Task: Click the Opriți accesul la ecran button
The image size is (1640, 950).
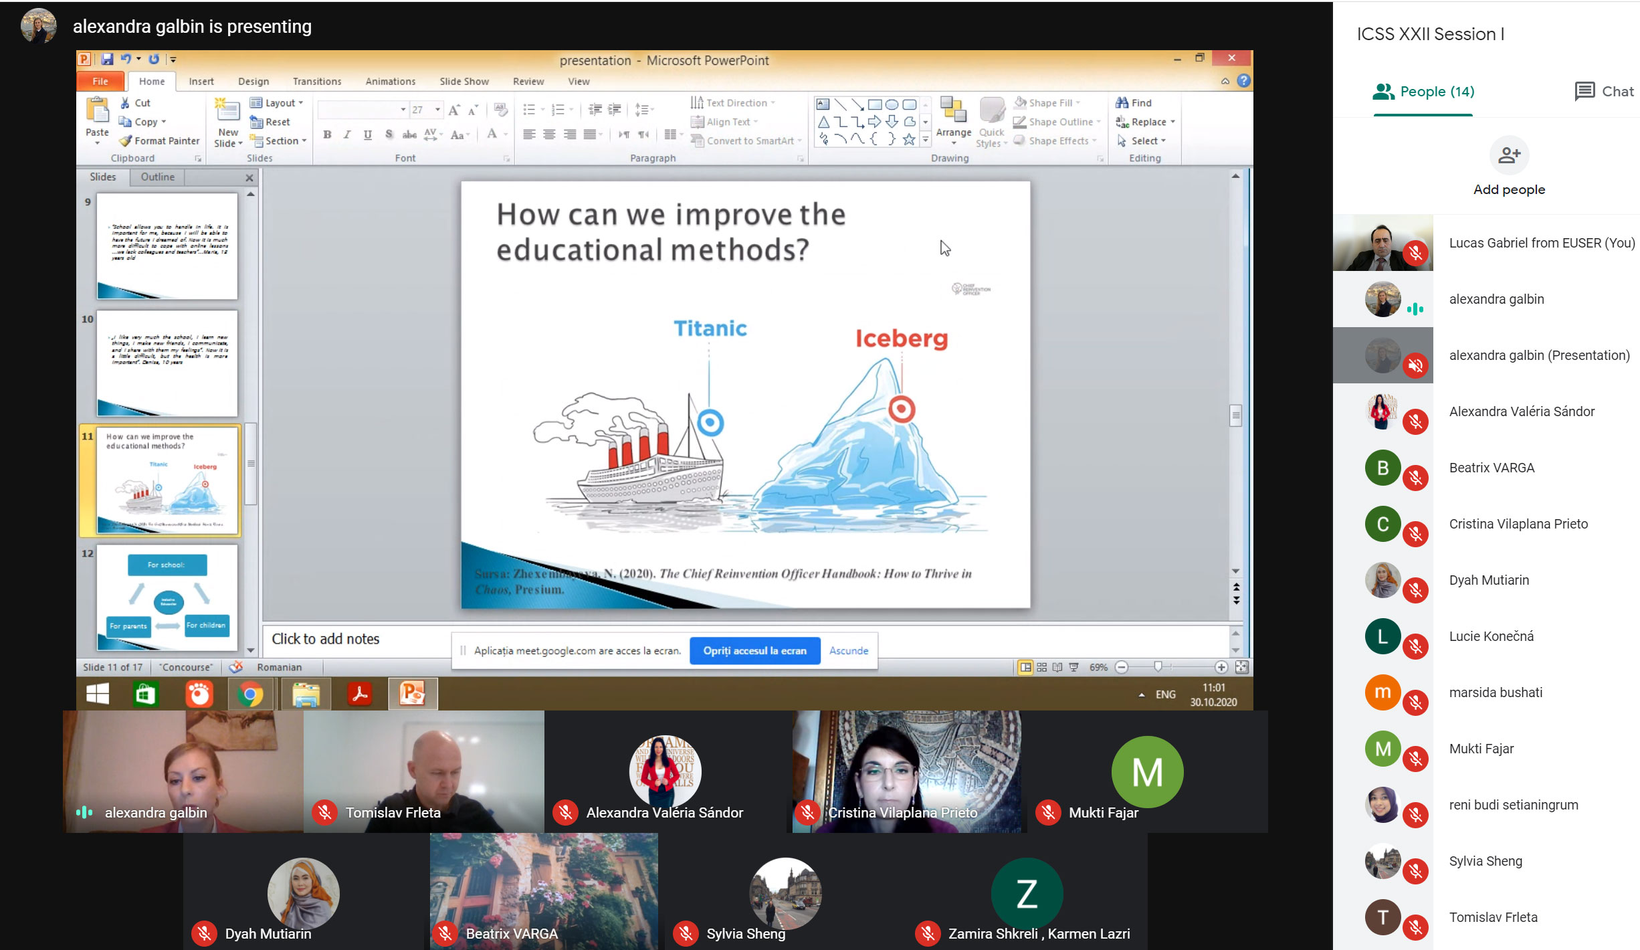Action: point(754,650)
